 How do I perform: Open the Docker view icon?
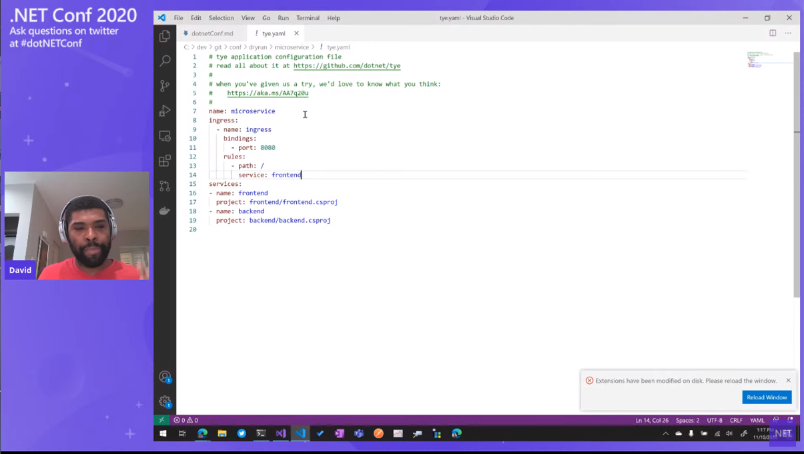[x=165, y=211]
